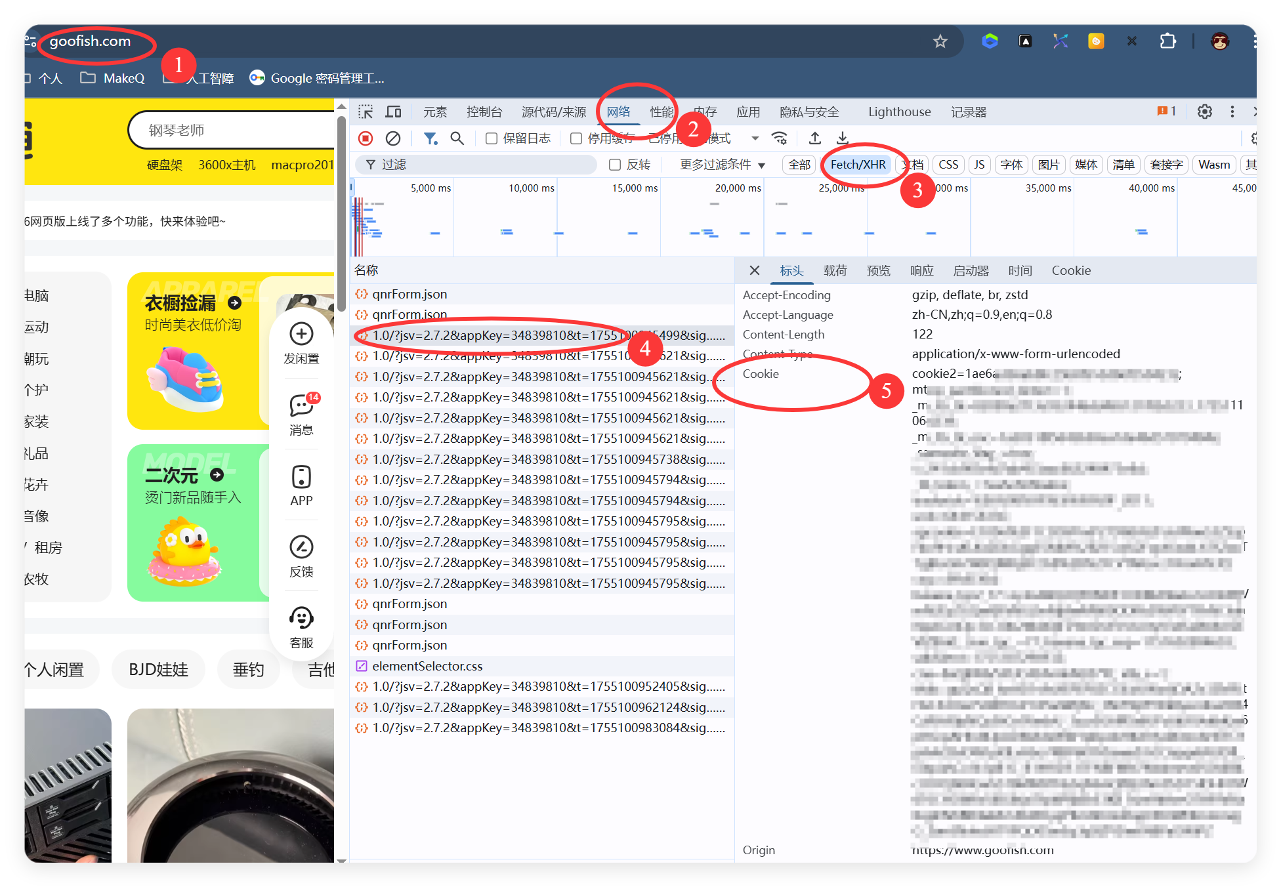This screenshot has height=887, width=1281.
Task: Switch to the 响应 tab
Action: pyautogui.click(x=921, y=271)
